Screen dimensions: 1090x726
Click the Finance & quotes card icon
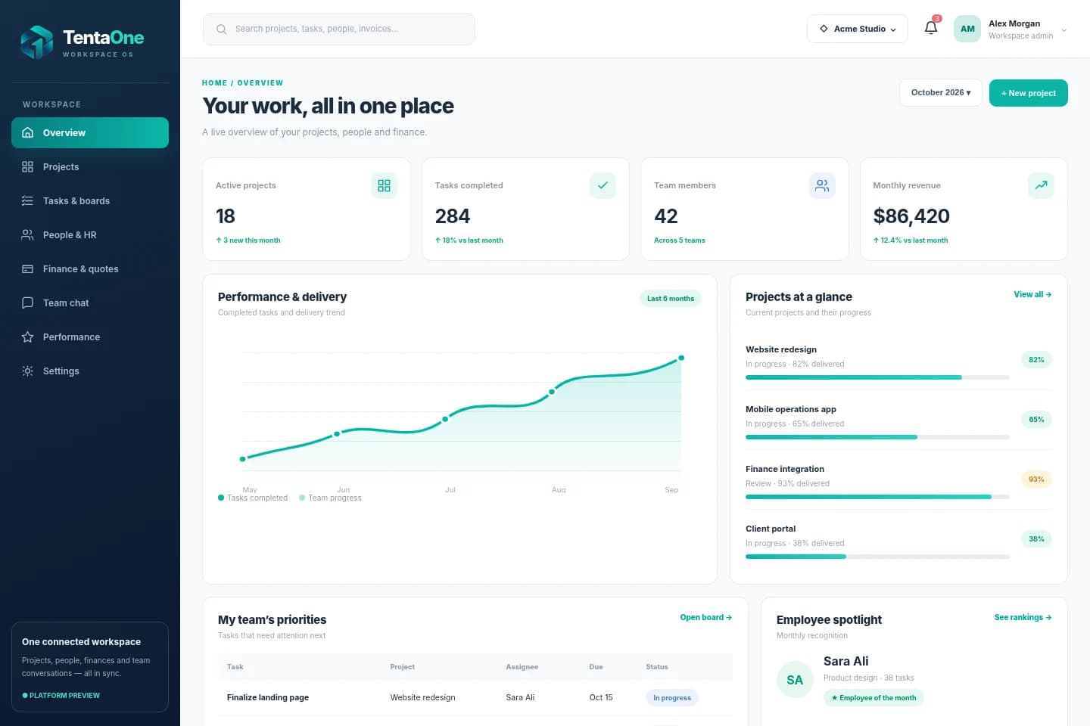coord(28,268)
